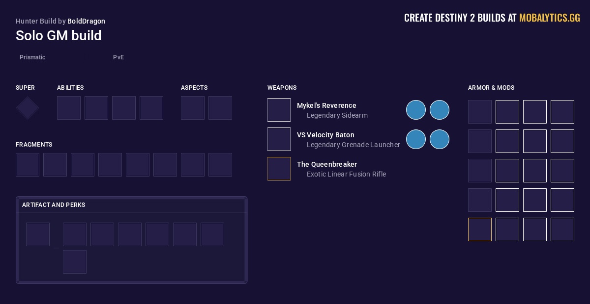The height and width of the screenshot is (304, 590).
Task: View first perk circle beside VS Velocity Baton
Action: click(416, 139)
